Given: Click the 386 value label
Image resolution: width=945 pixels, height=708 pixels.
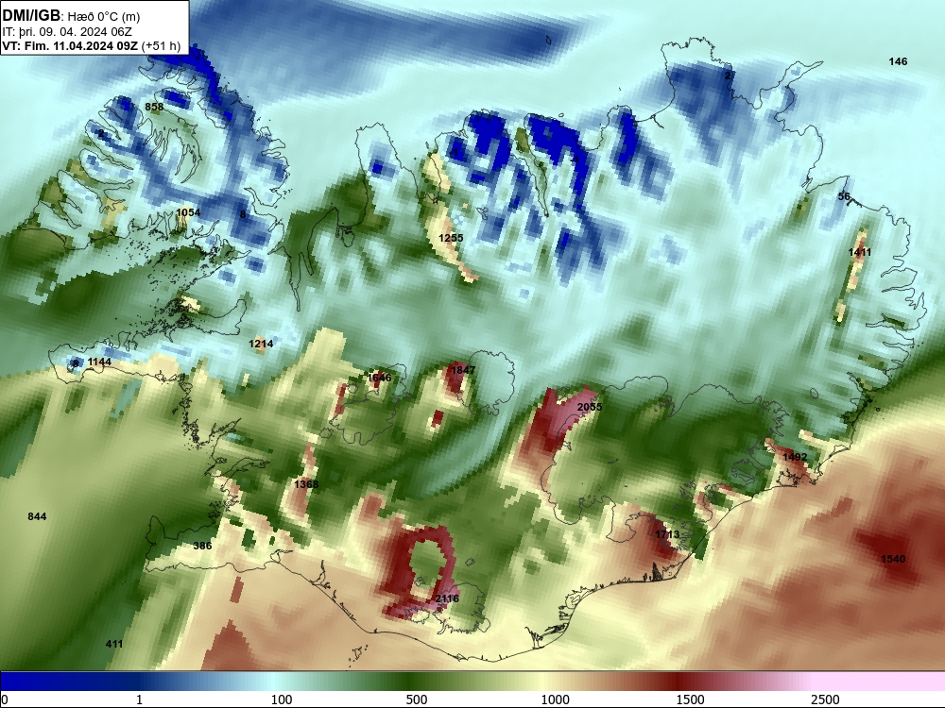Looking at the screenshot, I should [202, 546].
